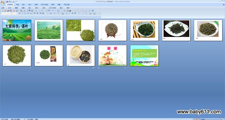The image size is (225, 120).
Task: Click the 中文(简体，中国) language indicator
Action: tap(32, 119)
